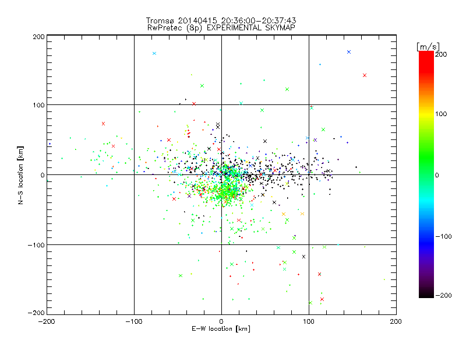
Task: Click the plot title line 'Tromsø 20140415 20:36:00-20:37:43'
Action: tap(221, 20)
